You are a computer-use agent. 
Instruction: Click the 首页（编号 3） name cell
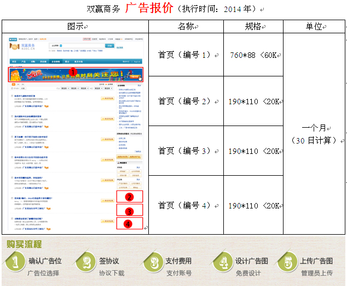[184, 151]
